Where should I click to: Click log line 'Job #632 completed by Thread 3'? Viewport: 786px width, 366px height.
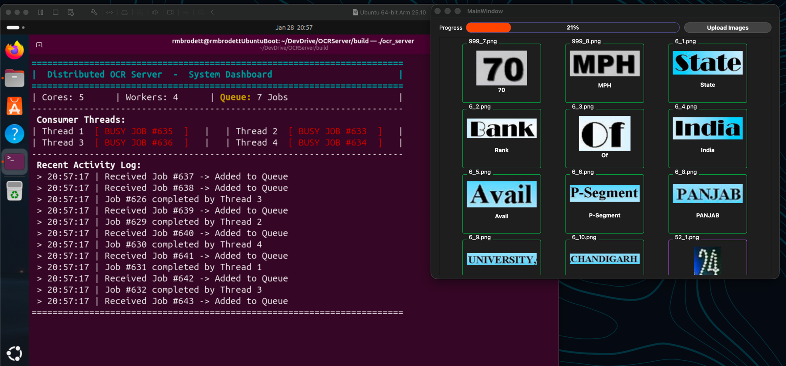click(149, 290)
